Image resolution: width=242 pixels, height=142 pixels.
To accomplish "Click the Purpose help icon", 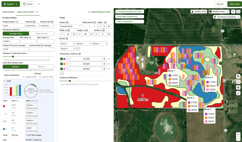I will [x=34, y=22].
